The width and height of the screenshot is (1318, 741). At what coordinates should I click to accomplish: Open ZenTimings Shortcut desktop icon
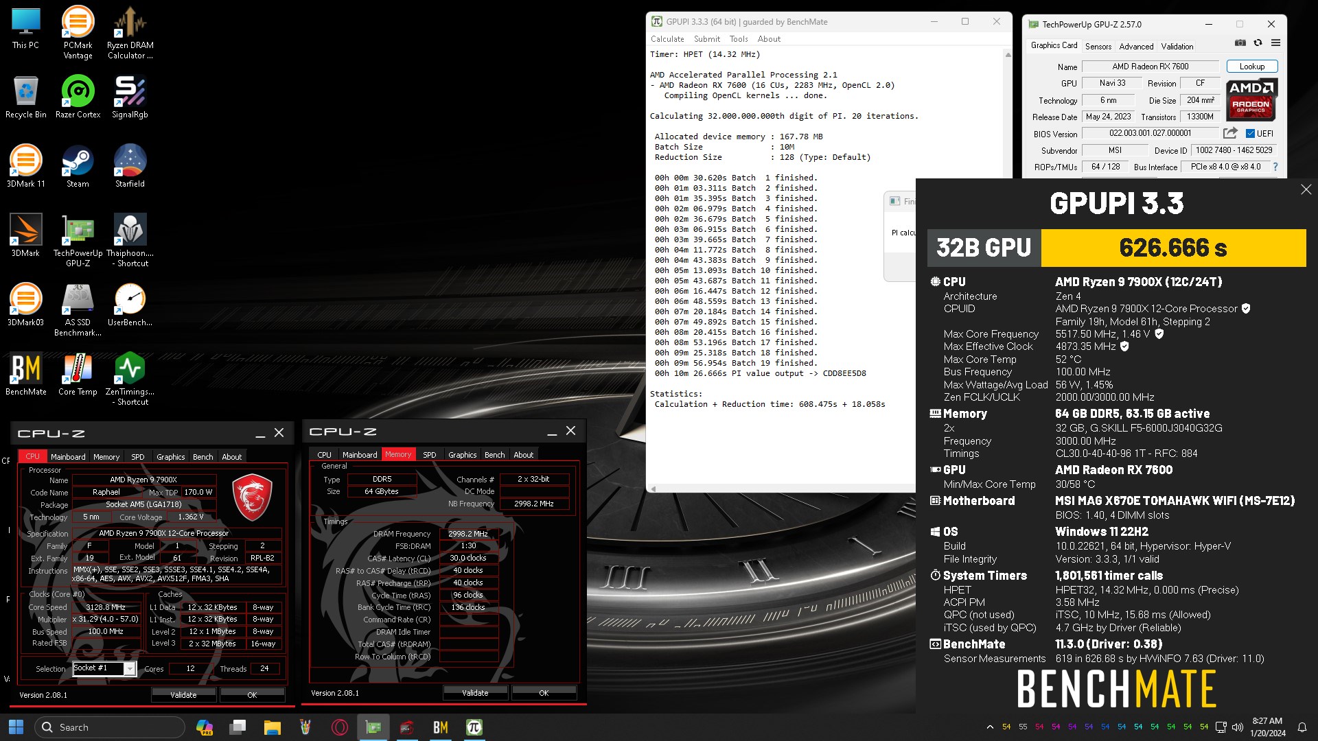pyautogui.click(x=130, y=379)
